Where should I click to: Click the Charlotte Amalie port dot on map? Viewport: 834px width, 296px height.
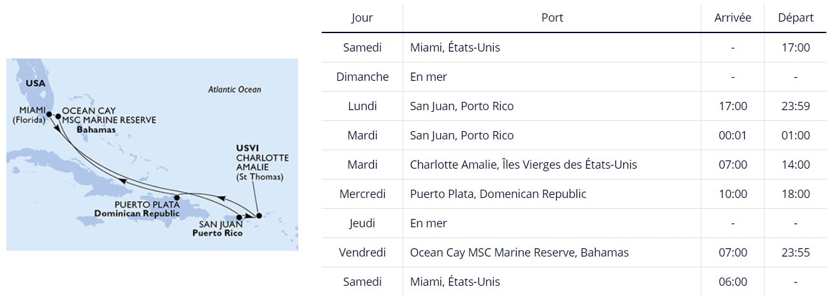(x=258, y=217)
